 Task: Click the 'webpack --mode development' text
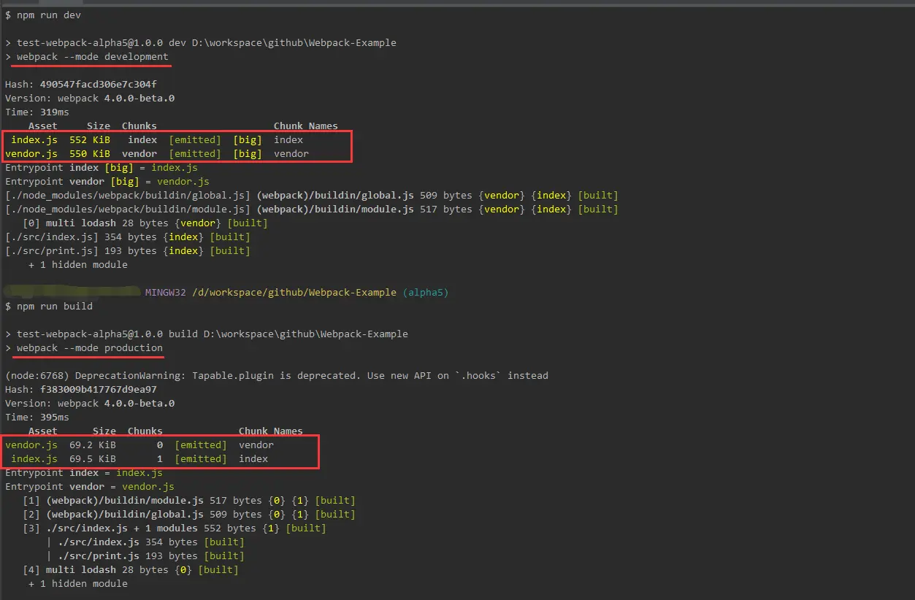[x=92, y=57]
